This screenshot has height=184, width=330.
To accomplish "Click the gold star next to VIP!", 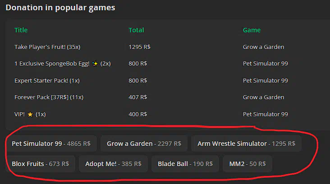I will click(x=30, y=114).
